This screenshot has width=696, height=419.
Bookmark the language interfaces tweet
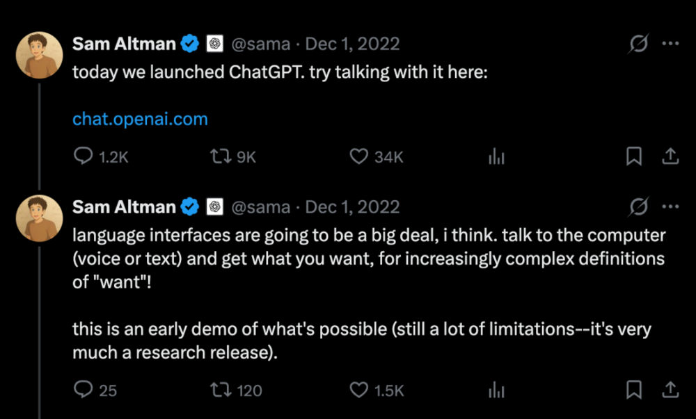633,390
